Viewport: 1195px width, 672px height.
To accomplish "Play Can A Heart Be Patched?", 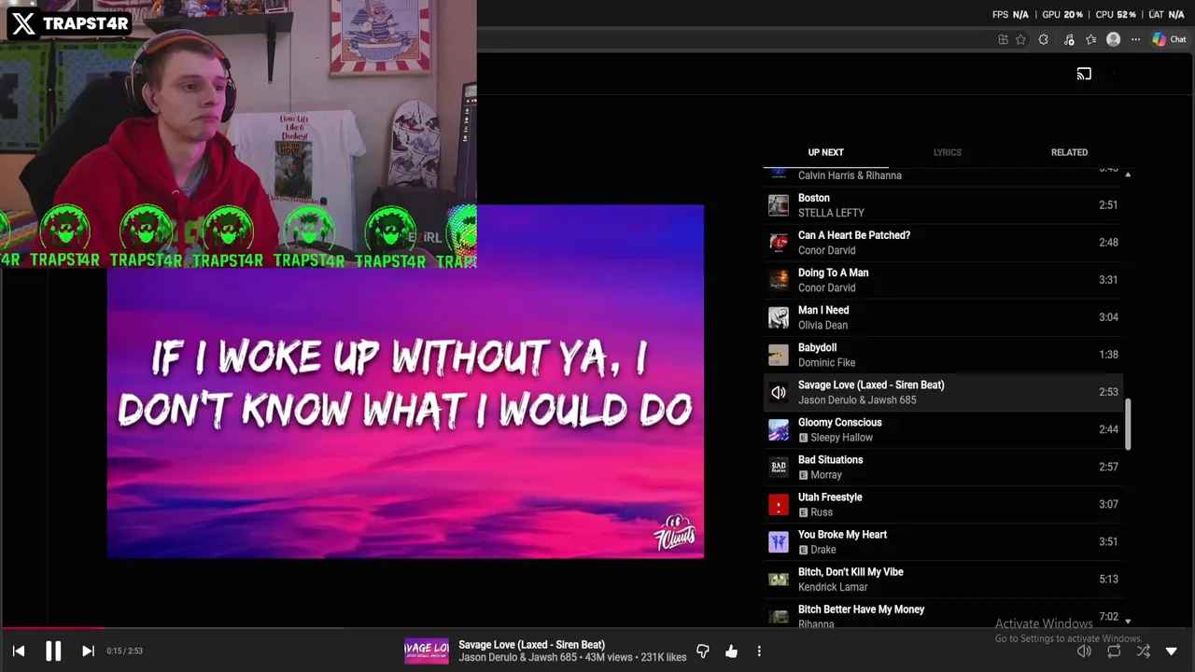I will [x=943, y=243].
